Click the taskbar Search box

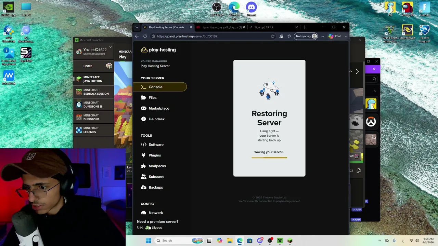point(179,241)
